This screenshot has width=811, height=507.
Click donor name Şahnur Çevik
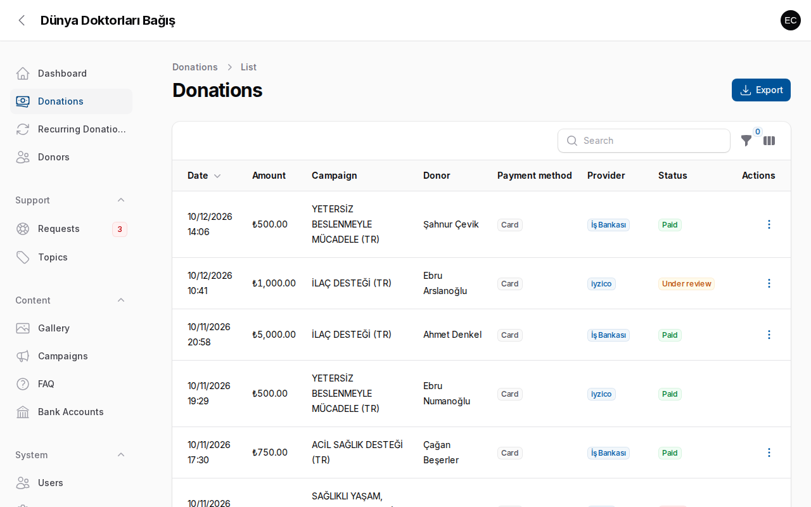click(451, 224)
